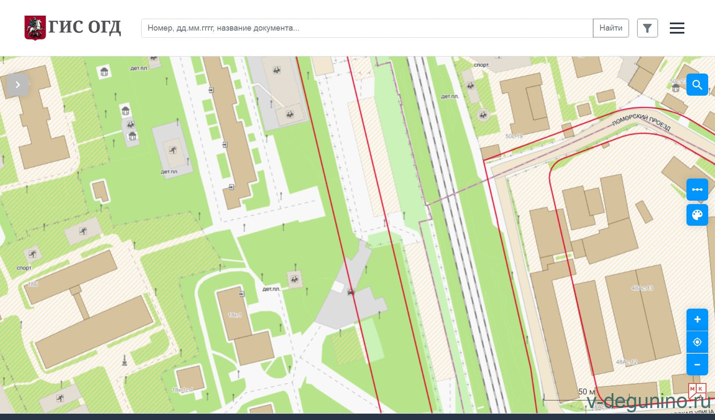Select the measure distance tool
715x420 pixels.
(697, 190)
